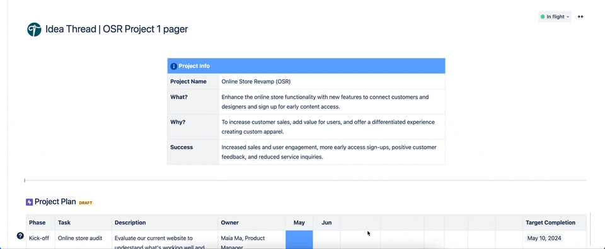Click the purple lightning Project Plan icon
The height and width of the screenshot is (249, 605).
coord(30,202)
